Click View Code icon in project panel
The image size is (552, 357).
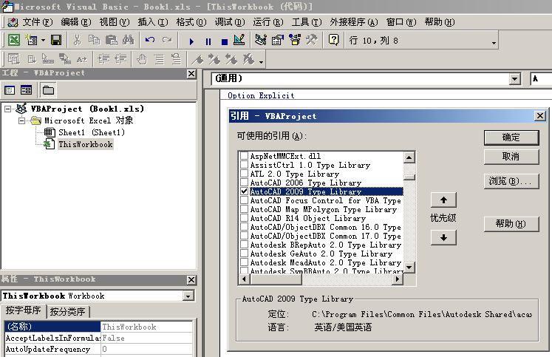click(10, 90)
